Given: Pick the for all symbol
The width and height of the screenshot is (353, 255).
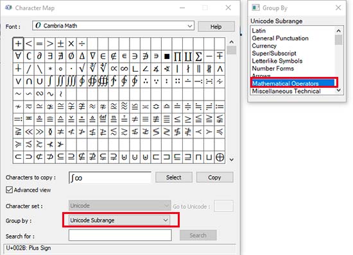Looking at the screenshot, I should (18, 56).
